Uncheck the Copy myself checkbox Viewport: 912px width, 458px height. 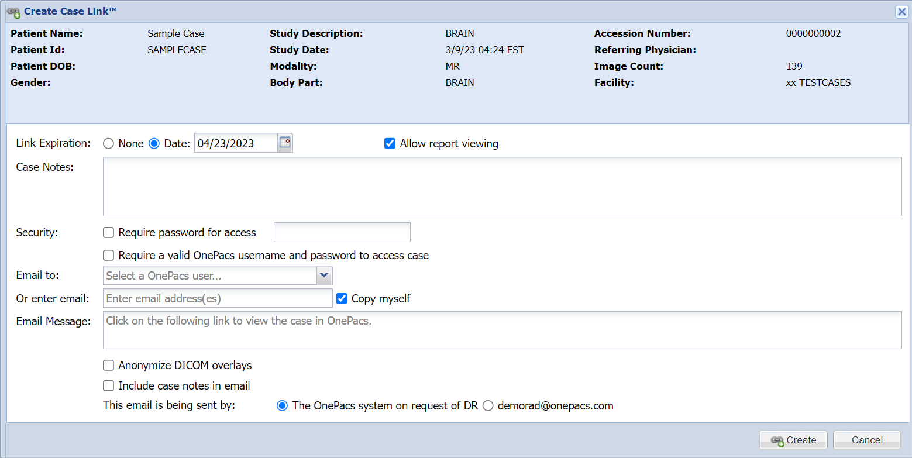click(x=342, y=299)
